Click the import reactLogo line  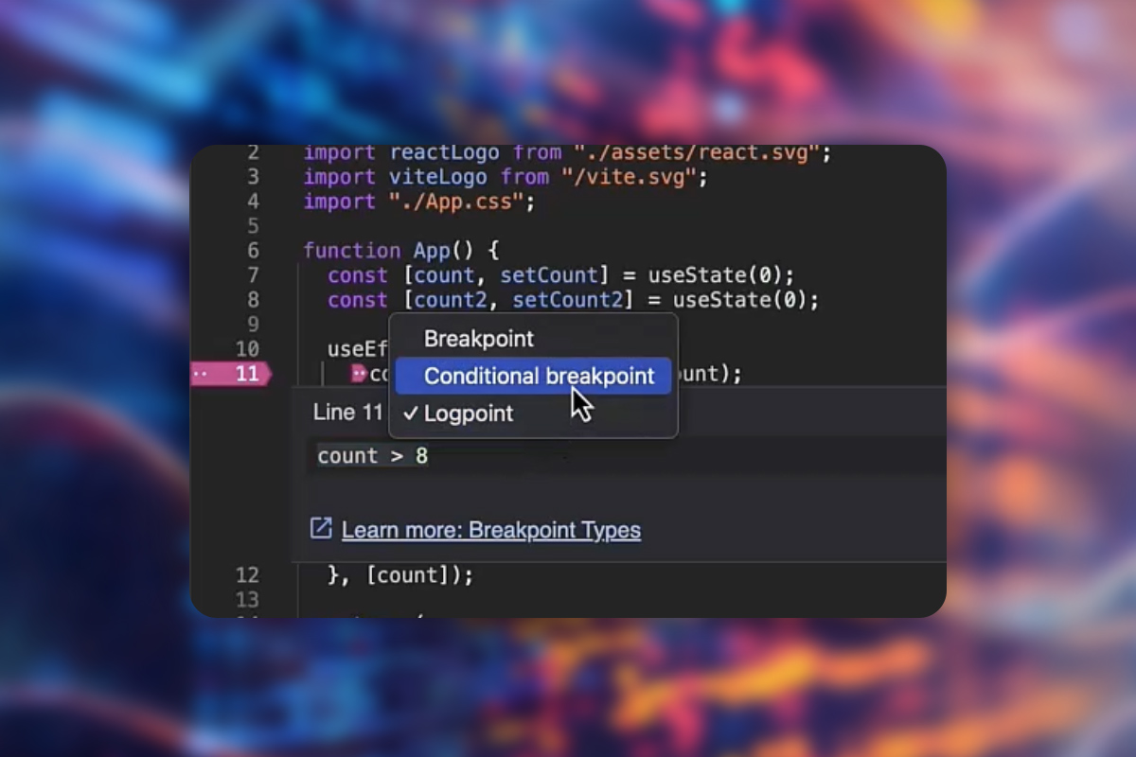[567, 154]
